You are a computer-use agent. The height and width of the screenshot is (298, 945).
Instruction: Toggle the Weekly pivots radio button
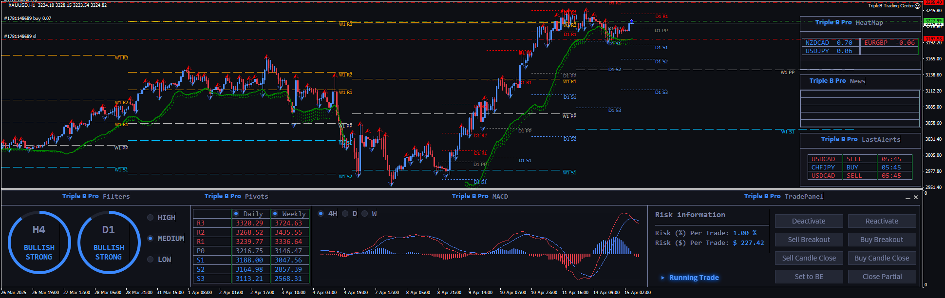(275, 214)
